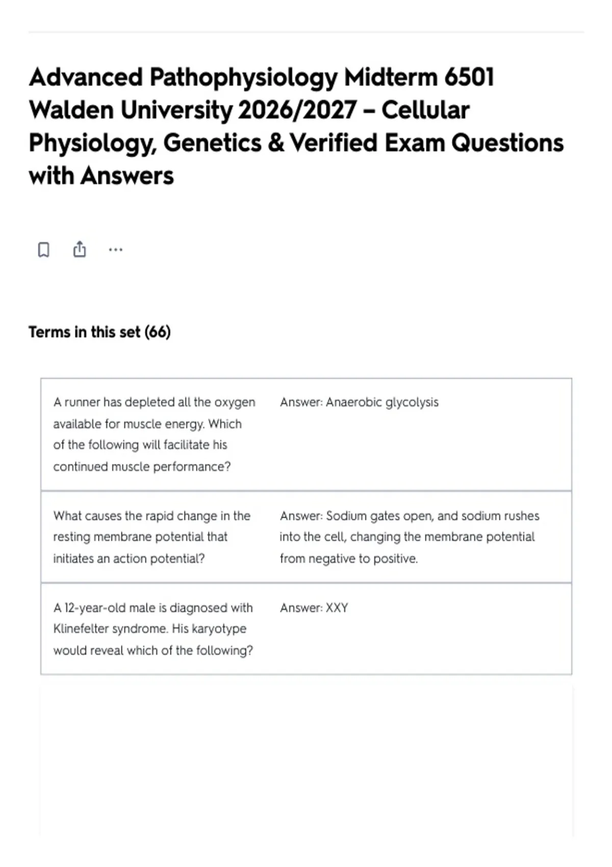Click the 'Answer: XXY' definition
The height and width of the screenshot is (867, 612).
point(314,608)
